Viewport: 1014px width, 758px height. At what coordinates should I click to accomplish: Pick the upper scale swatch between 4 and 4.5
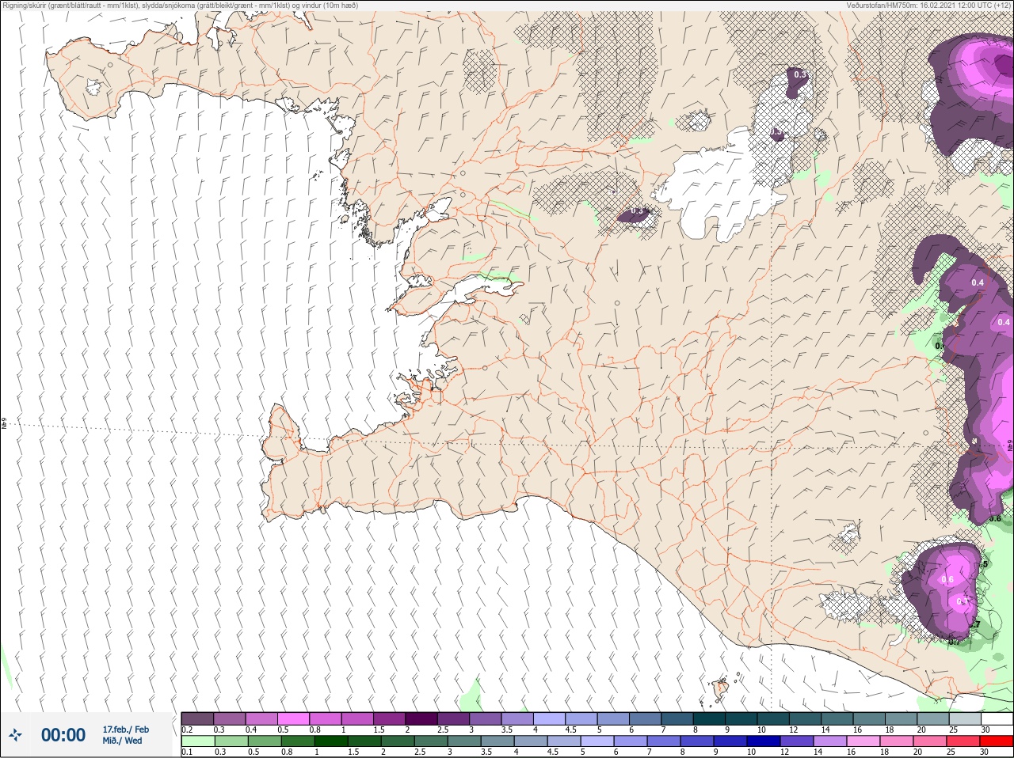coord(549,718)
